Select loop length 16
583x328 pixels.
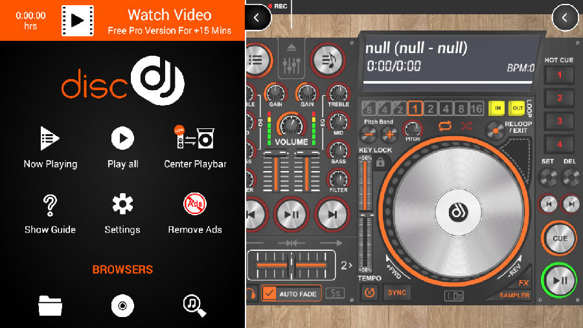[476, 109]
